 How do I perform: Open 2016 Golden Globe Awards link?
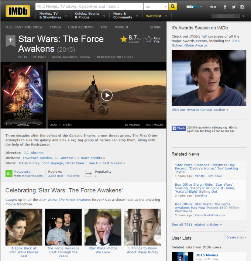click(206, 43)
